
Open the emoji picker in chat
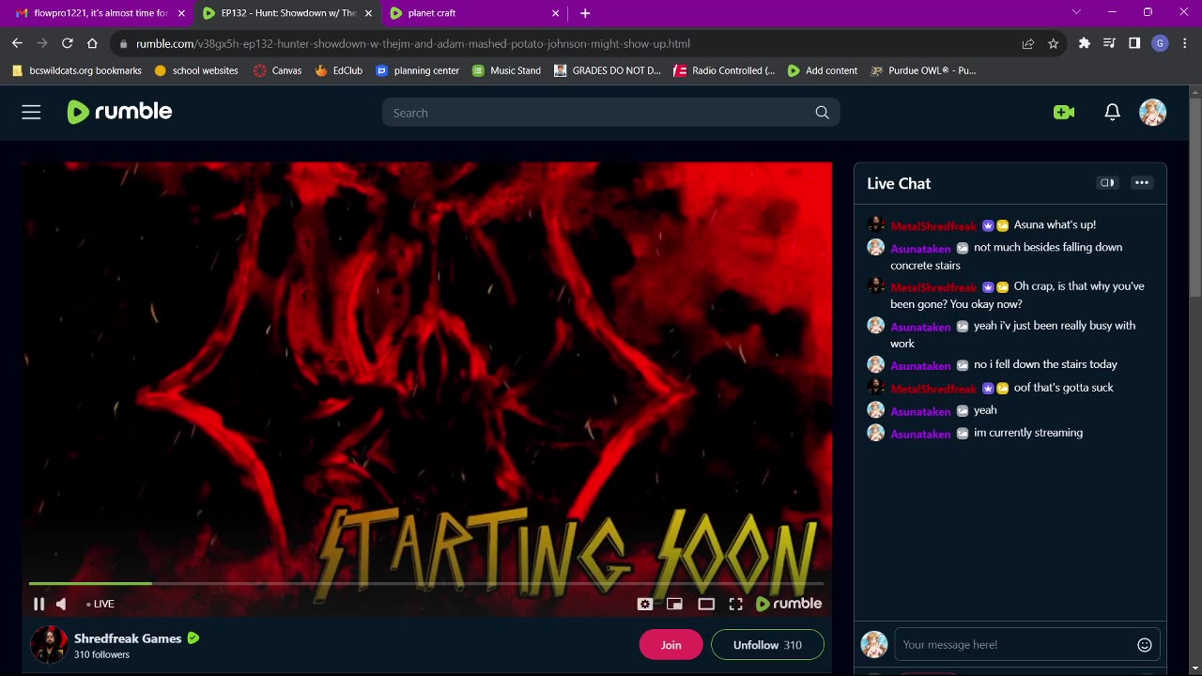(1145, 645)
